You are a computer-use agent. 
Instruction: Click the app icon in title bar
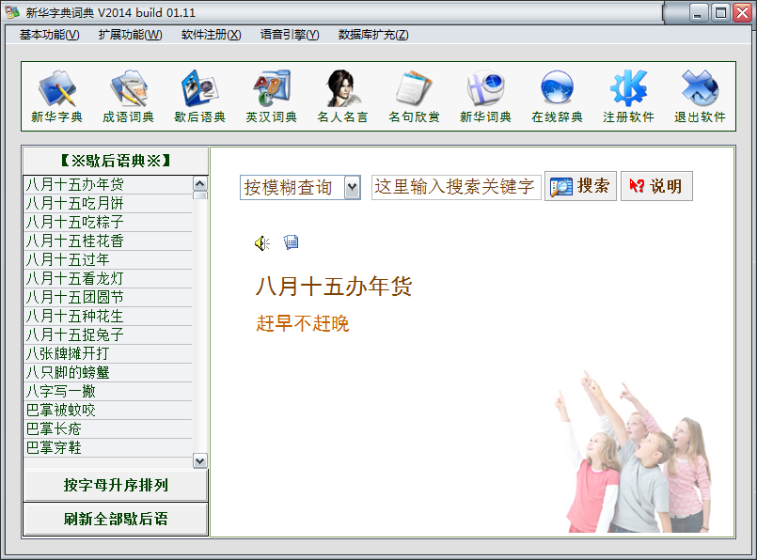12,12
